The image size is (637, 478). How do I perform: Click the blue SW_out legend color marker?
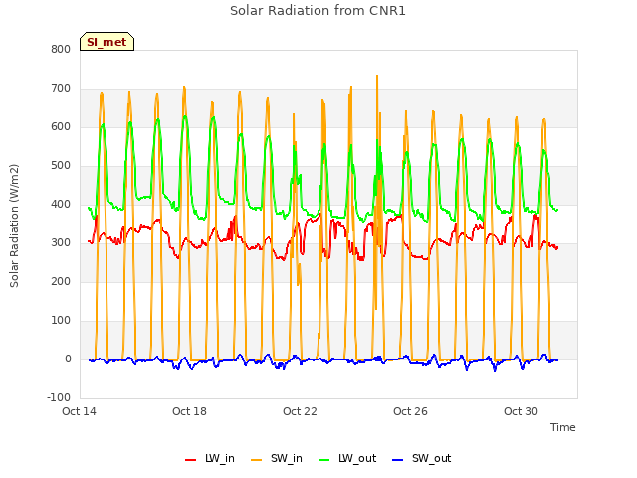(x=398, y=460)
